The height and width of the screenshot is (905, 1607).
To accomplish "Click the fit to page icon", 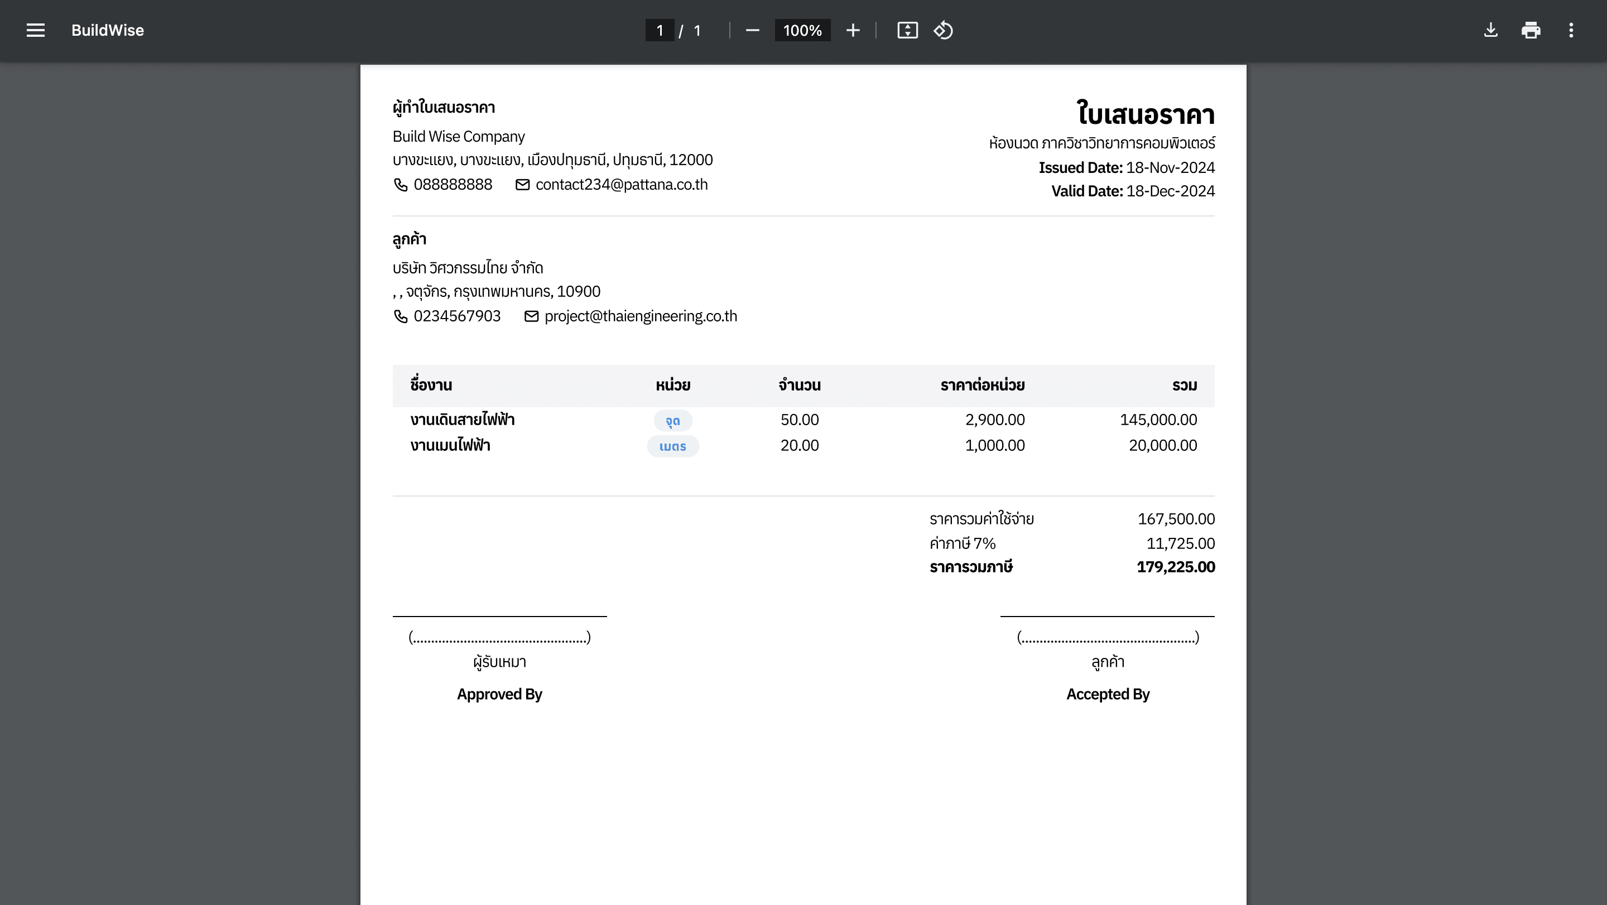I will (907, 30).
